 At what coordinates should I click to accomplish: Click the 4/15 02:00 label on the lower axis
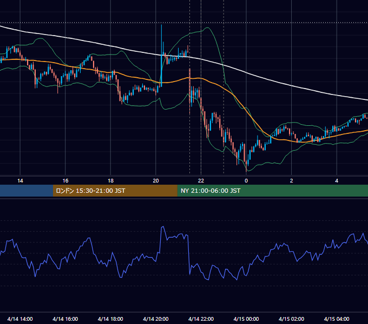pyautogui.click(x=291, y=319)
